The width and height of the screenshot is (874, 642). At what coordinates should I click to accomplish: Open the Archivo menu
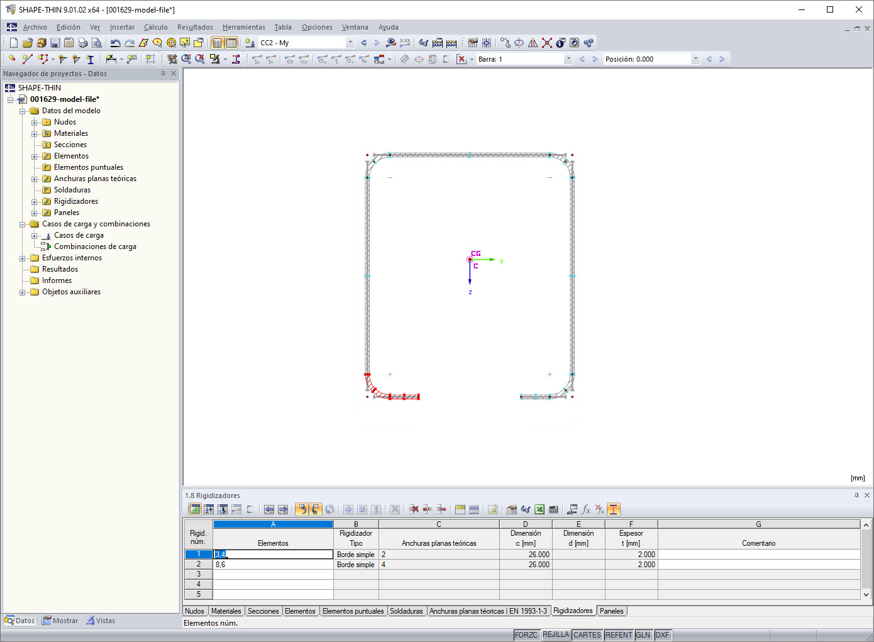pos(35,27)
